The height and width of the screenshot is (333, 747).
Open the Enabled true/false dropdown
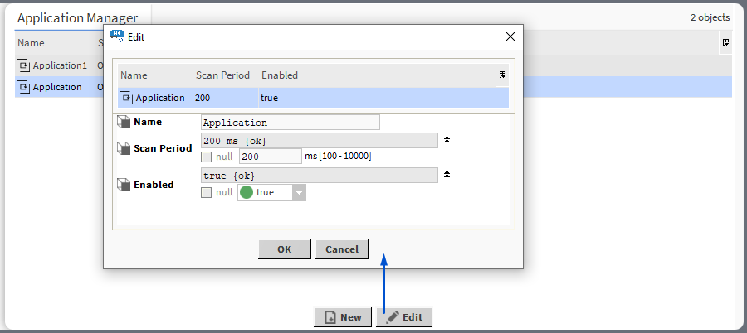click(299, 192)
